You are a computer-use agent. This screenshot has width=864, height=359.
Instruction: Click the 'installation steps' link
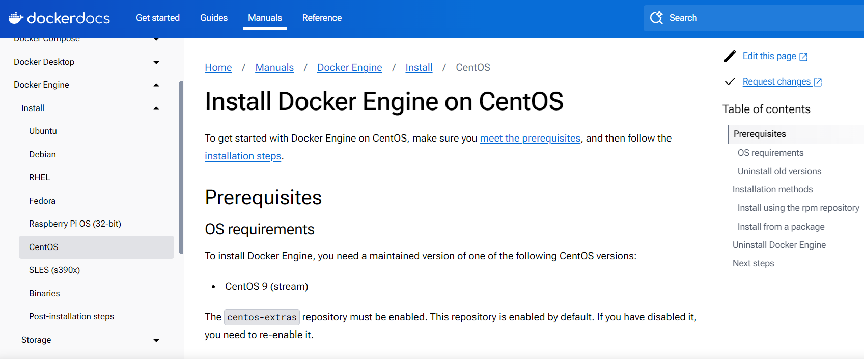pyautogui.click(x=243, y=156)
